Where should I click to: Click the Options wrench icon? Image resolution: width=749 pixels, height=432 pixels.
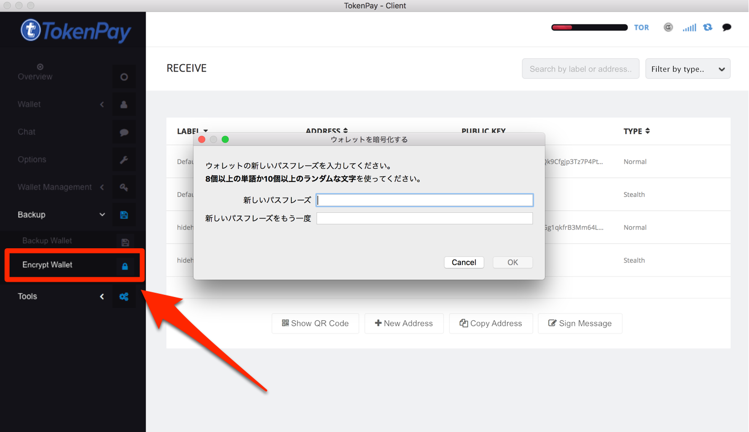pyautogui.click(x=124, y=159)
